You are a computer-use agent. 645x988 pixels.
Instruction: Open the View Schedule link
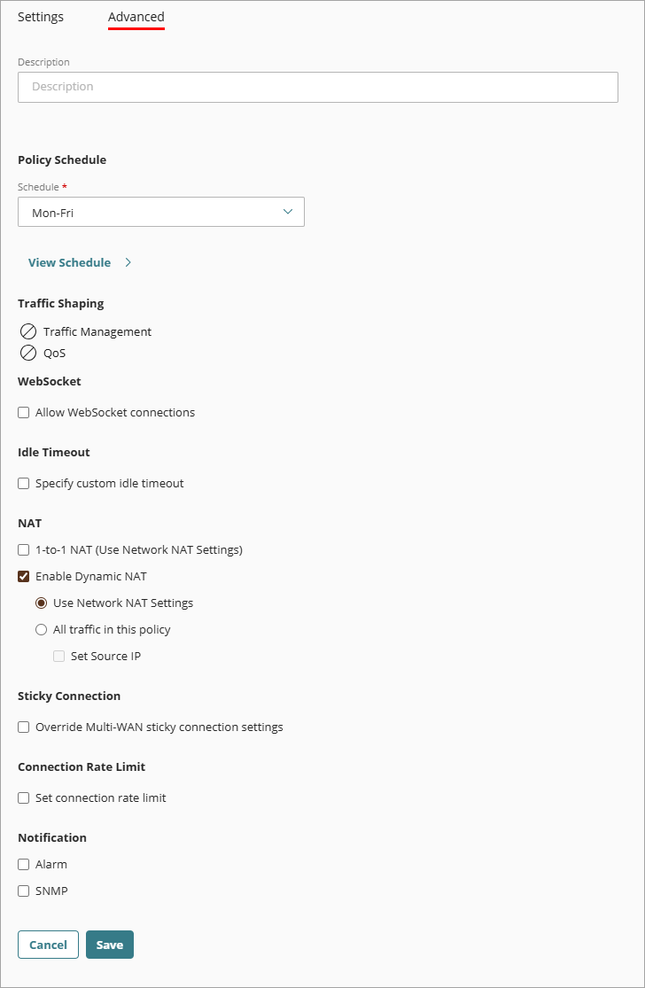pyautogui.click(x=69, y=262)
